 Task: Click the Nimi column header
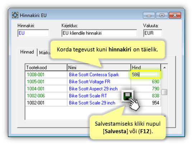pyautogui.click(x=99, y=67)
